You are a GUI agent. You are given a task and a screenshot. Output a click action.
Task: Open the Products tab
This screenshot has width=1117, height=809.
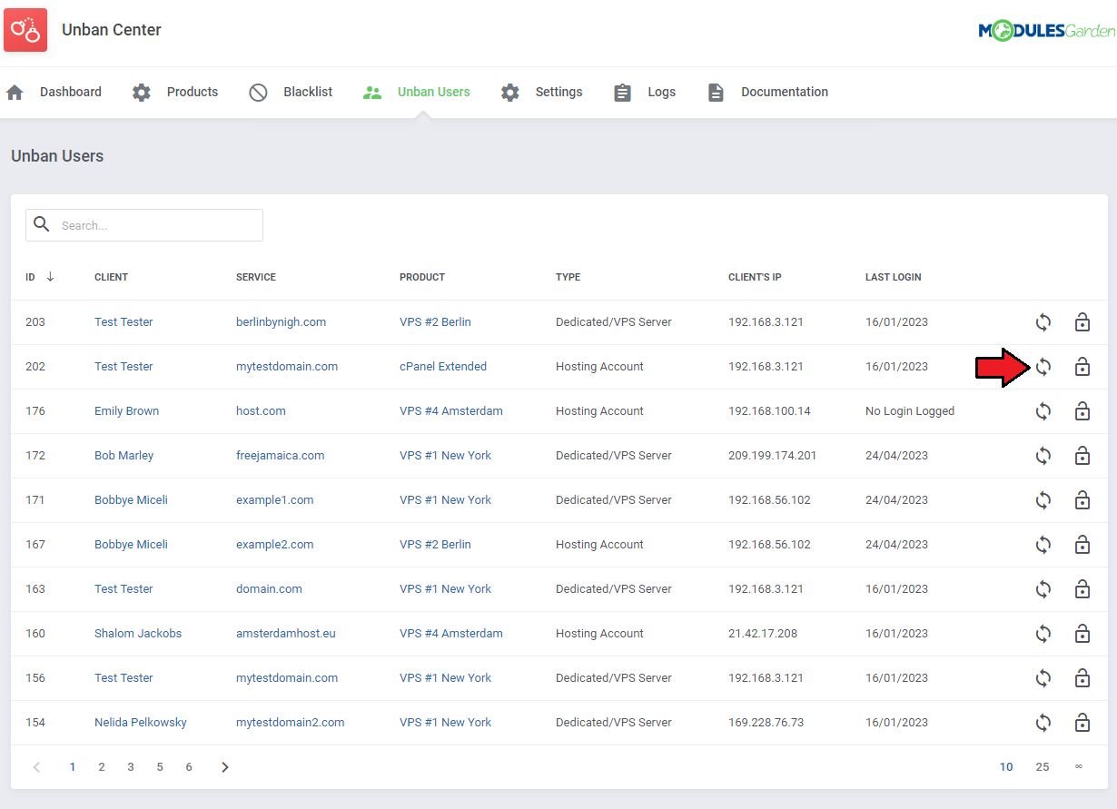[175, 92]
